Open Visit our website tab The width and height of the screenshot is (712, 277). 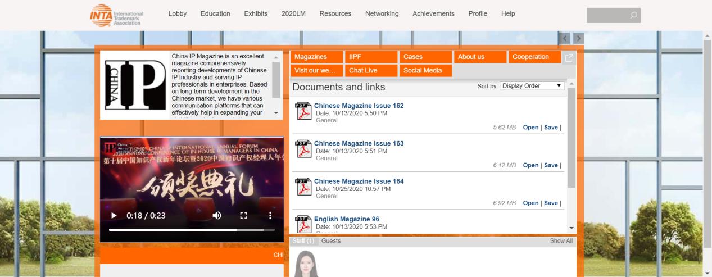point(316,71)
